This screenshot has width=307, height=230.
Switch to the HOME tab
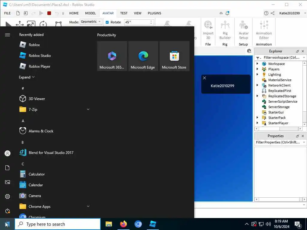pos(74,13)
